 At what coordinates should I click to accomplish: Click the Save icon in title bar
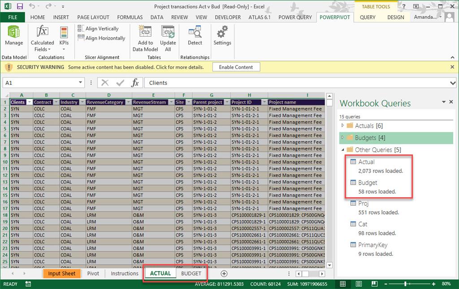pos(20,7)
